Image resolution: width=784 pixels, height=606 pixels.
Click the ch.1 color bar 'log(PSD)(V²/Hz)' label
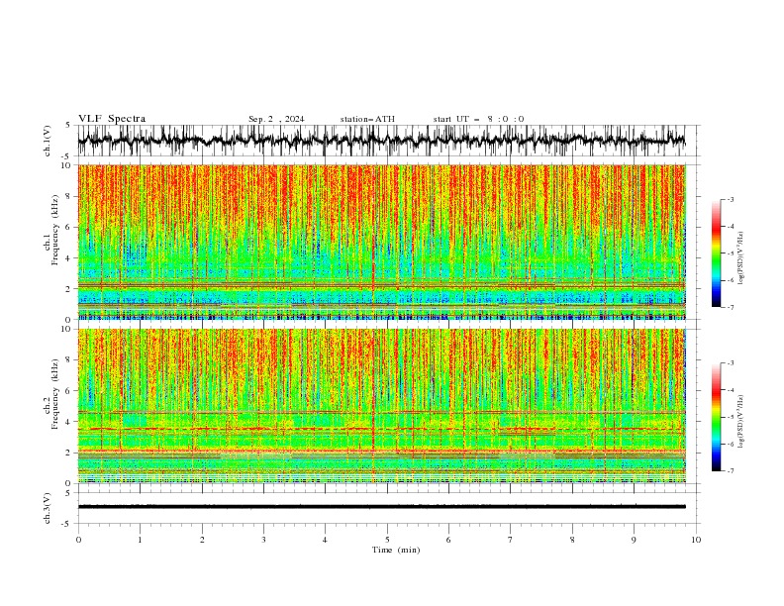coord(741,258)
